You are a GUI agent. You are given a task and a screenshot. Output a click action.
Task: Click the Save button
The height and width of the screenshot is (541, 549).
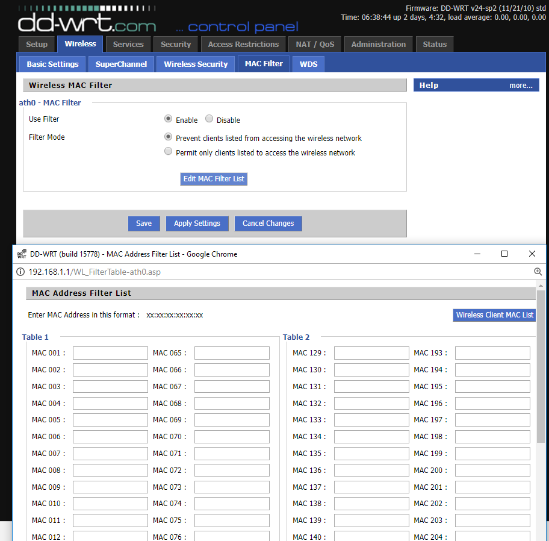[144, 224]
